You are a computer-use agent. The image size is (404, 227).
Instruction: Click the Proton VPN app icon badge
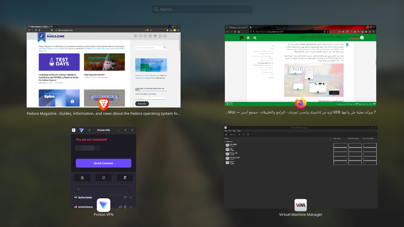point(104,205)
